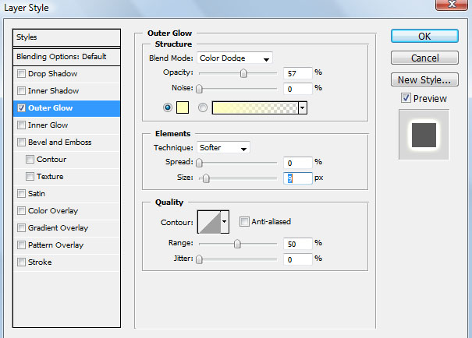Image resolution: width=472 pixels, height=338 pixels.
Task: Enable the Inner Shadow checkbox
Action: [x=21, y=91]
